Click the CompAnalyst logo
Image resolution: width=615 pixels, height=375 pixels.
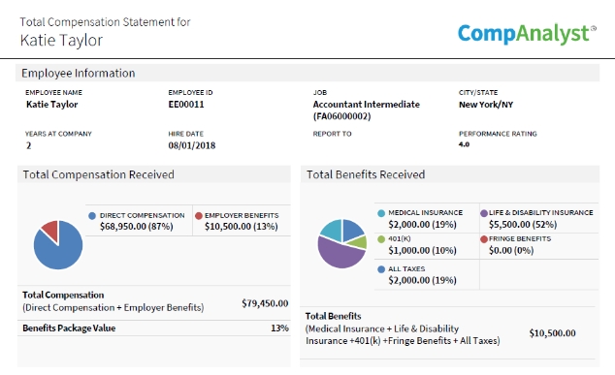click(x=527, y=34)
